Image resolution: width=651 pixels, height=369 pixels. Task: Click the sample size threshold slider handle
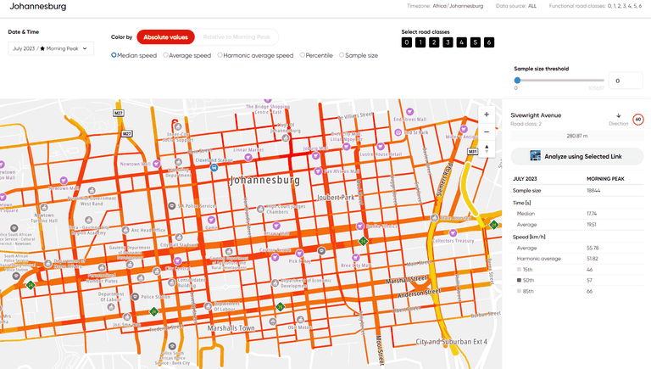point(517,81)
